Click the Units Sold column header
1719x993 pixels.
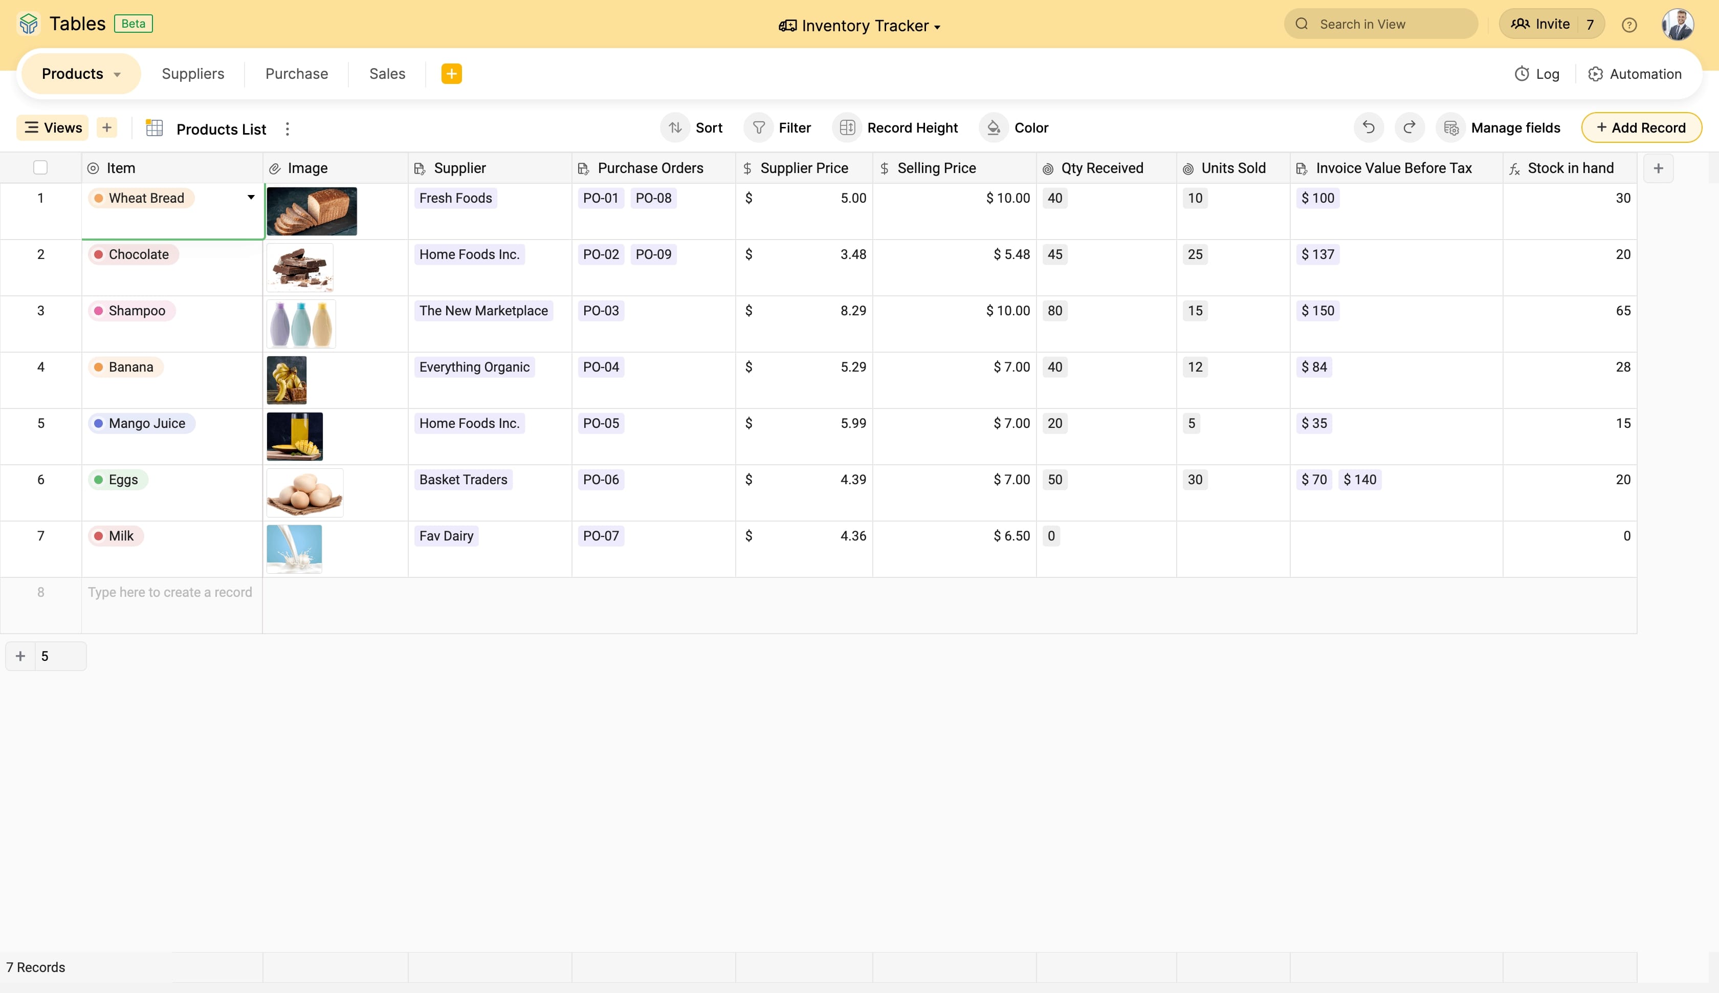click(x=1233, y=168)
